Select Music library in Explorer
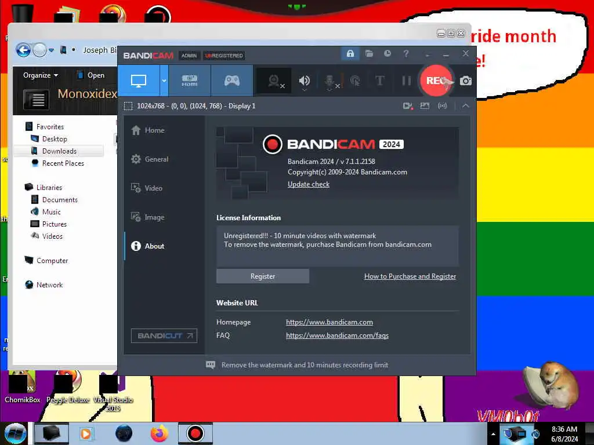594x445 pixels. (51, 212)
